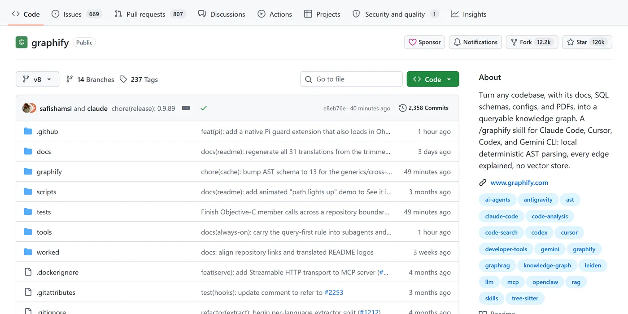Click the .github folder icon
Screen dimensions: 628x314
(28, 131)
